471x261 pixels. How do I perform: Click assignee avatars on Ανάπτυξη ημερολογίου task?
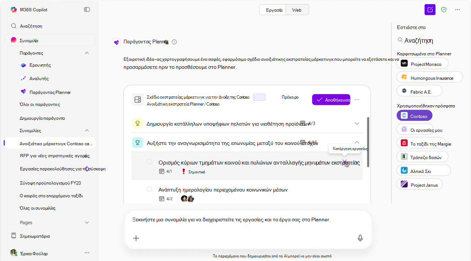[x=187, y=199]
